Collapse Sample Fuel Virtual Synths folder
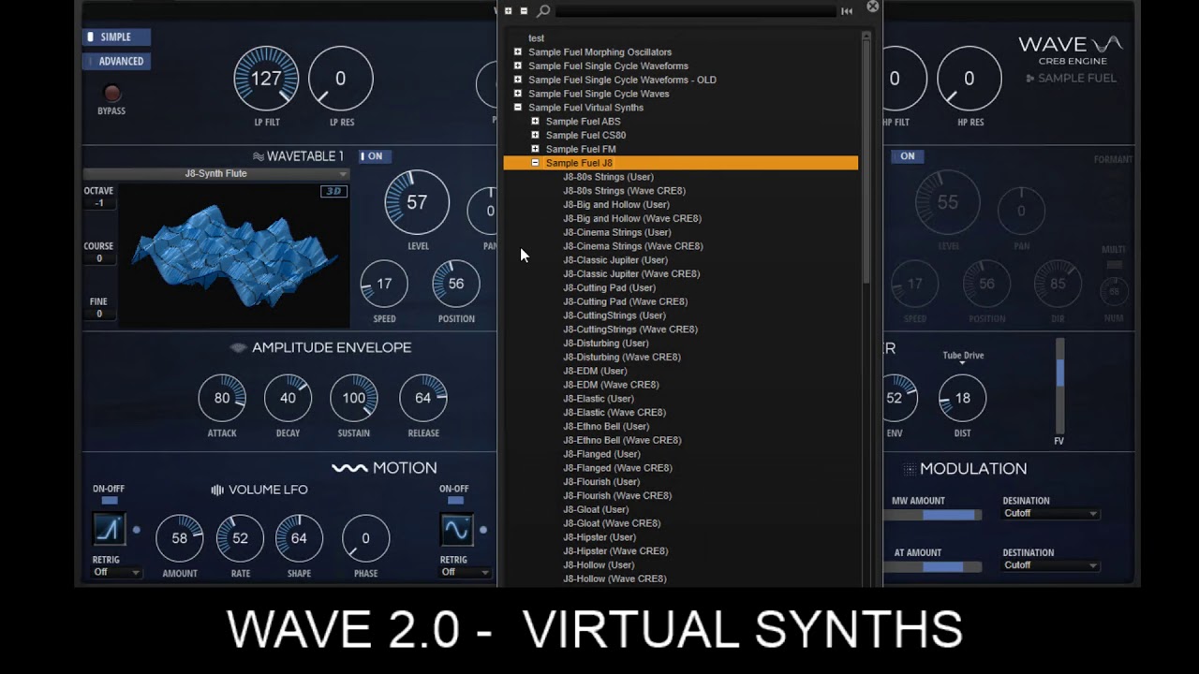This screenshot has width=1199, height=674. click(x=517, y=108)
